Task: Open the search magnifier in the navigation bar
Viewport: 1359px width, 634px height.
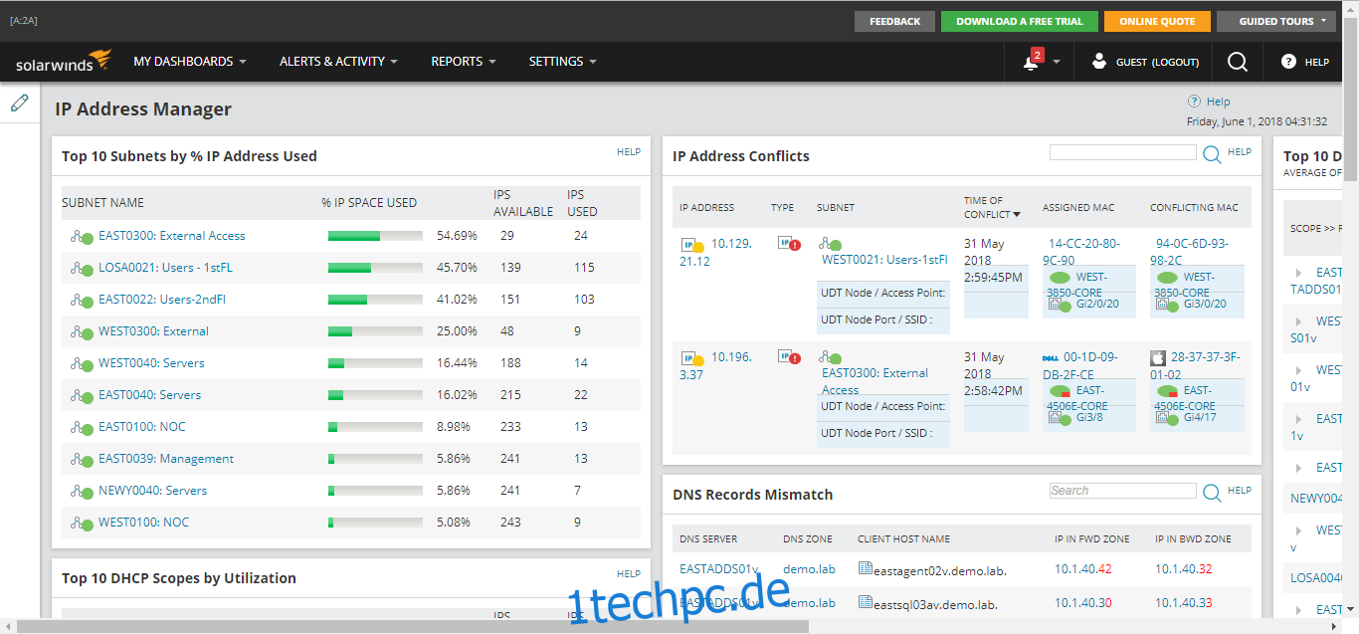Action: point(1238,62)
